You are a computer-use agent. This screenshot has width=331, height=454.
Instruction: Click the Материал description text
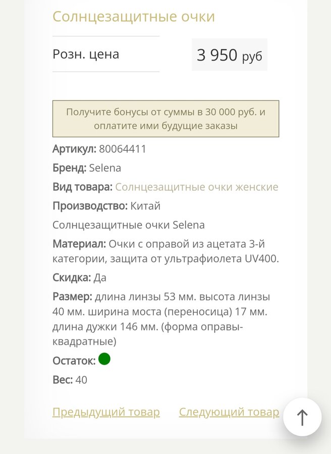pos(165,251)
